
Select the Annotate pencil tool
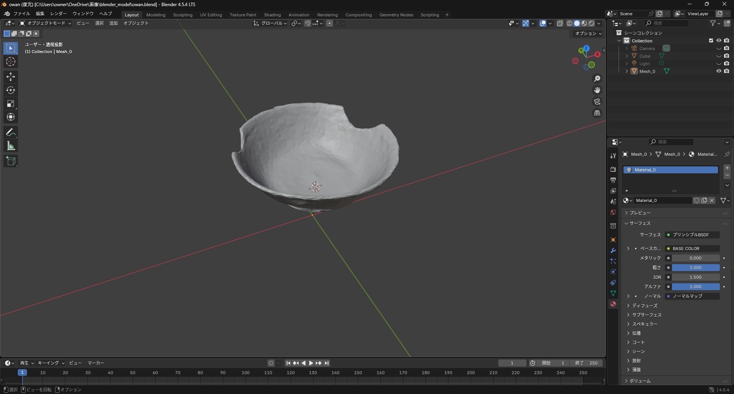11,132
